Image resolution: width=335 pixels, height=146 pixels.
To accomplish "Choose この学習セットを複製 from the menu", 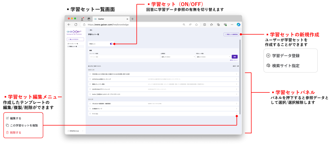I will click(24, 125).
